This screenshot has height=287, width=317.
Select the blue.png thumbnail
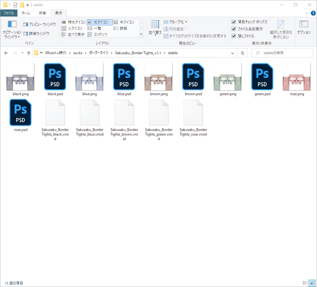tap(89, 77)
